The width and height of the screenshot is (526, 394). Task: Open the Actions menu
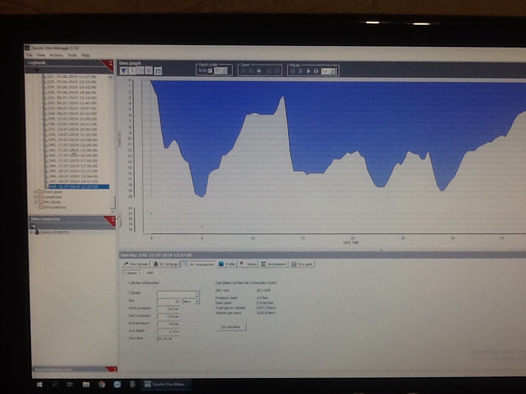point(56,55)
